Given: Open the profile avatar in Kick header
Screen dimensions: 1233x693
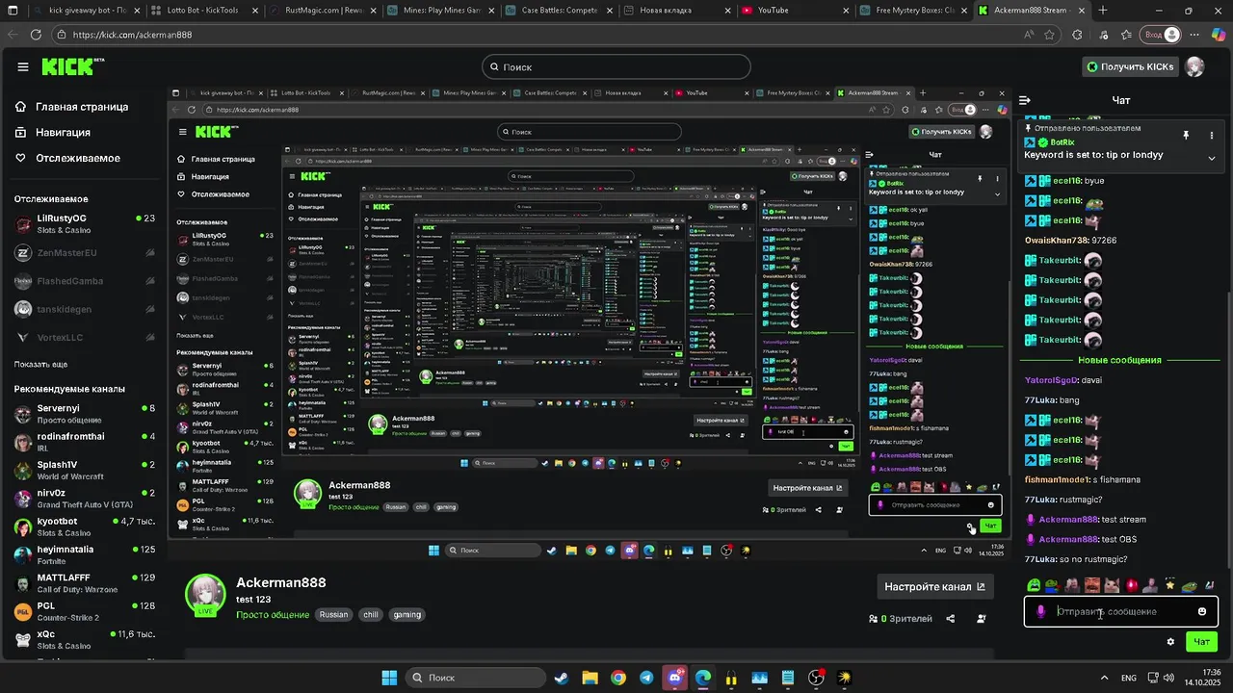Looking at the screenshot, I should pyautogui.click(x=1195, y=66).
